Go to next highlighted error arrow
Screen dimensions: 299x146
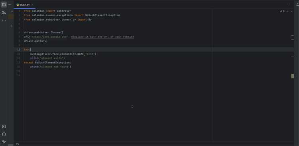(291, 12)
